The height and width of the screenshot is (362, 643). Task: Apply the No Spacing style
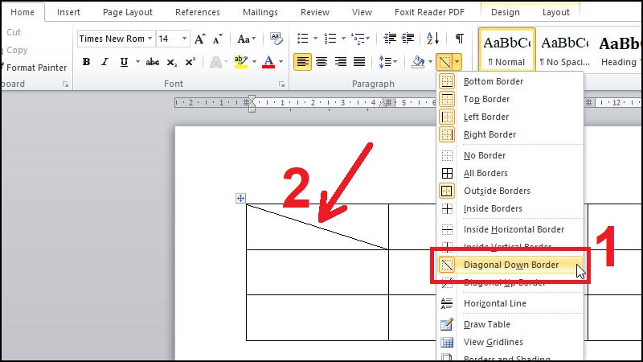564,50
